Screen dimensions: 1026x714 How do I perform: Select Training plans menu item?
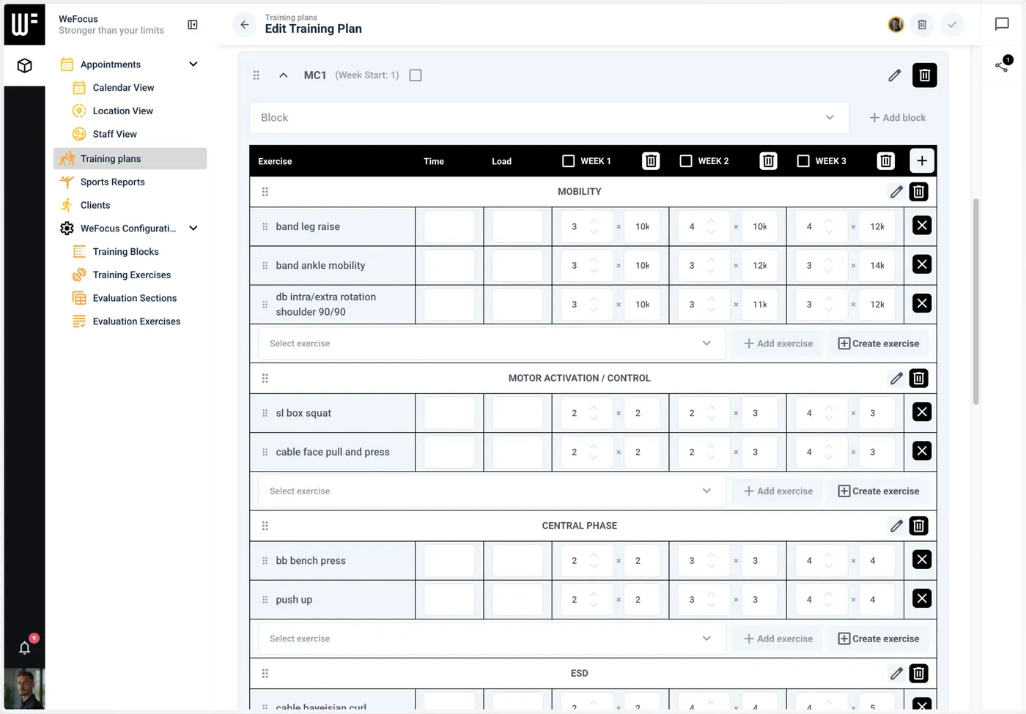(x=130, y=159)
